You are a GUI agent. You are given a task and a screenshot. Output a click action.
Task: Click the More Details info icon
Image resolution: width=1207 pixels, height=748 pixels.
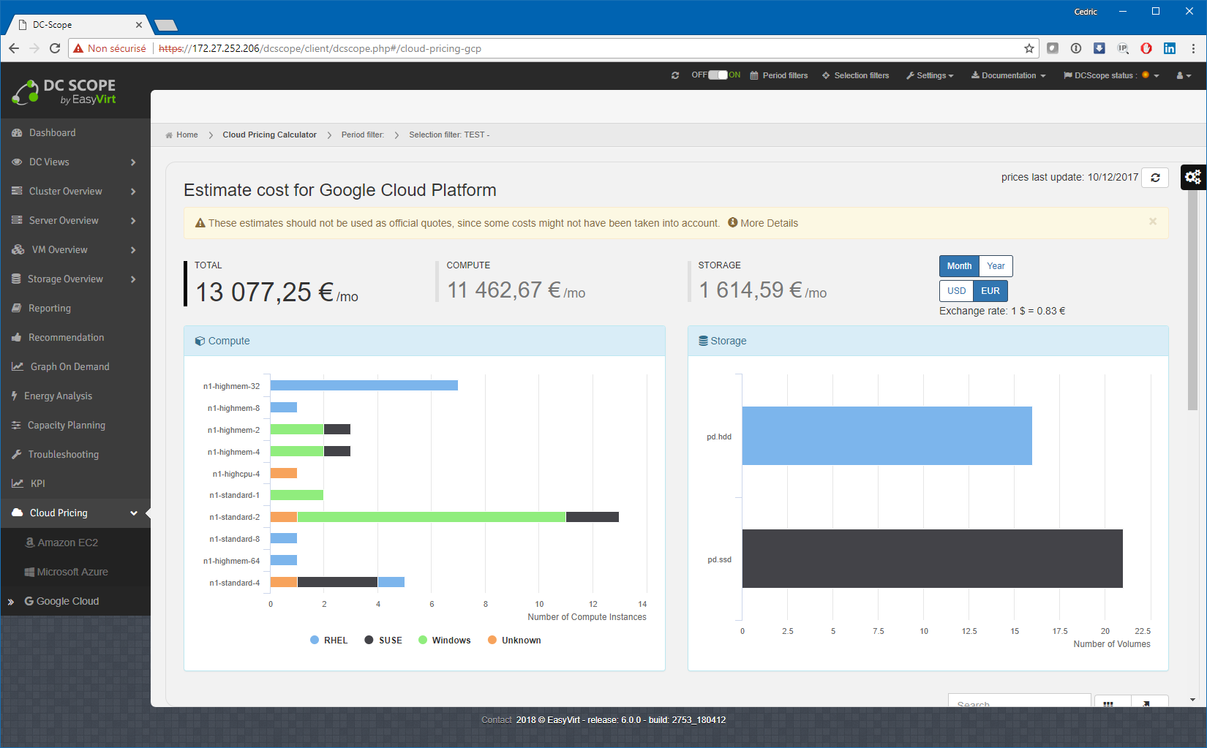coord(732,223)
